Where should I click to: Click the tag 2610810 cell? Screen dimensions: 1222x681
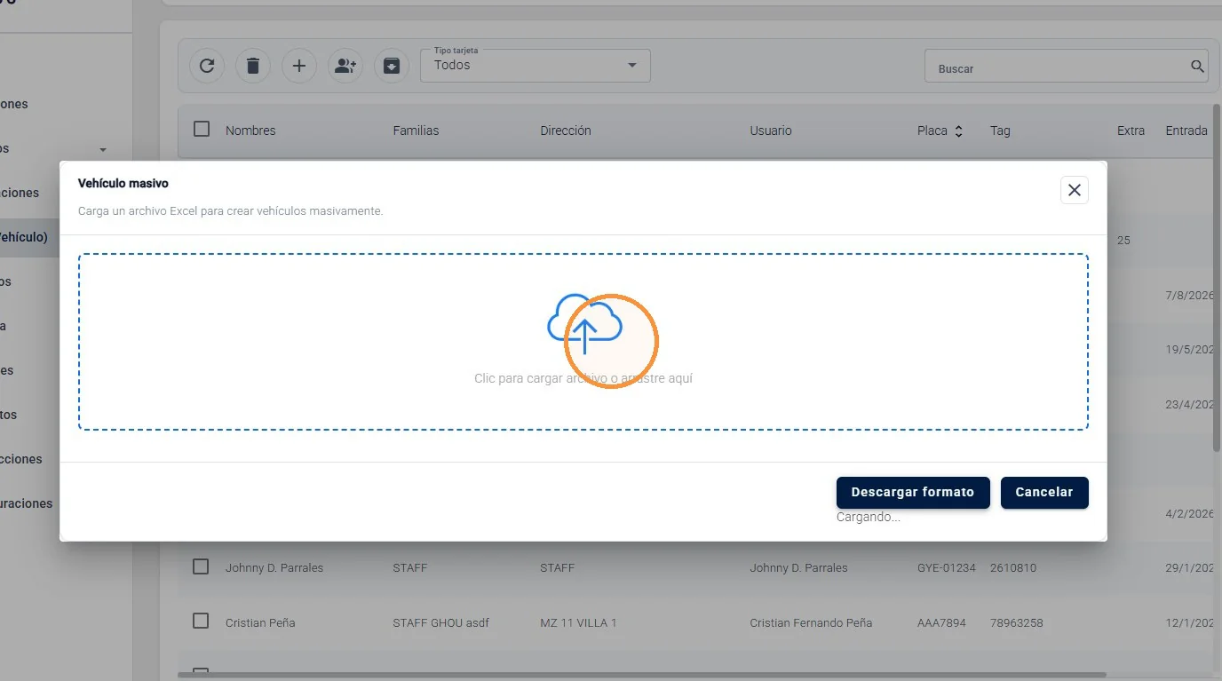[1013, 567]
